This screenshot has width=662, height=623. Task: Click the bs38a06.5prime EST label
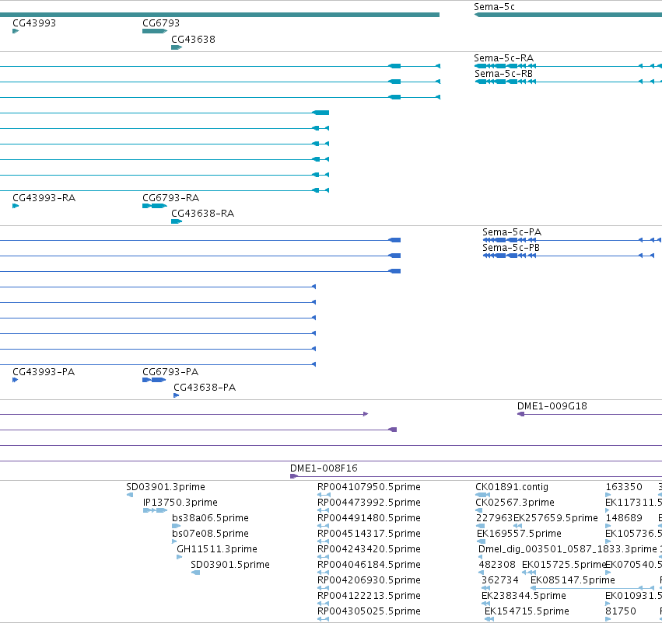point(210,518)
